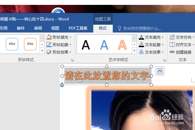195x130 pixels.
Task: Open the 艺术字样式 group dialog launcher
Action: click(164, 60)
